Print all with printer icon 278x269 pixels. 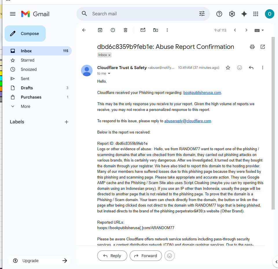(x=252, y=47)
